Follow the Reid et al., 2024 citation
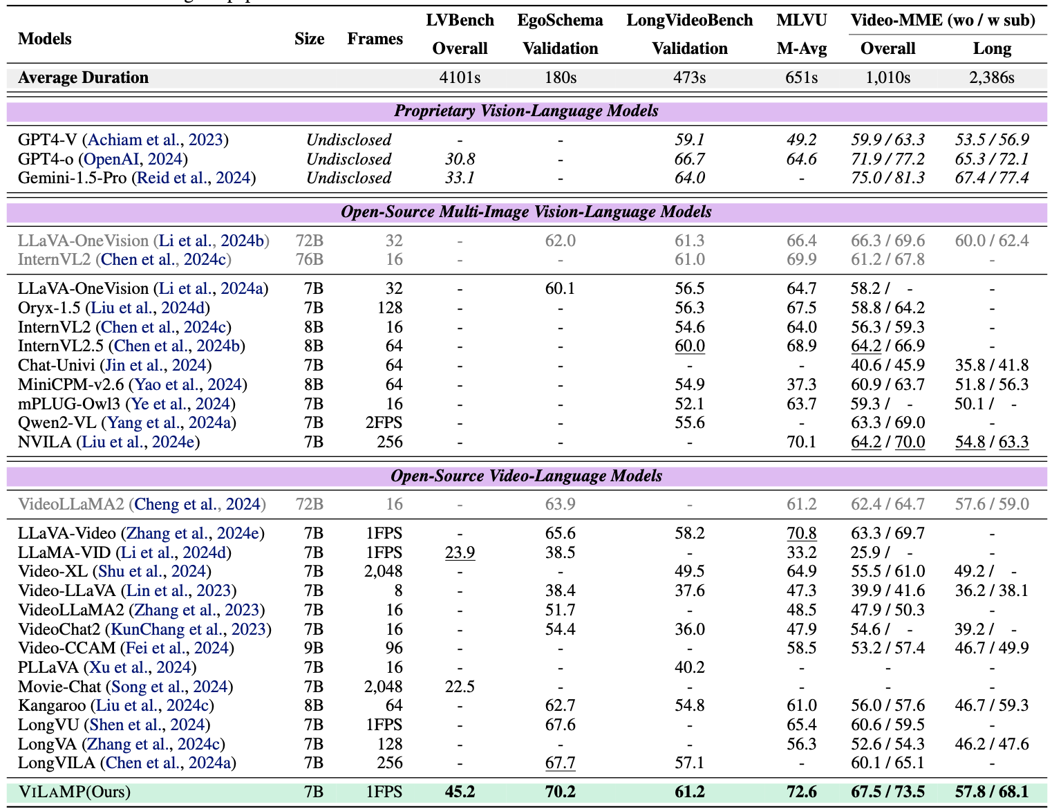 click(194, 178)
